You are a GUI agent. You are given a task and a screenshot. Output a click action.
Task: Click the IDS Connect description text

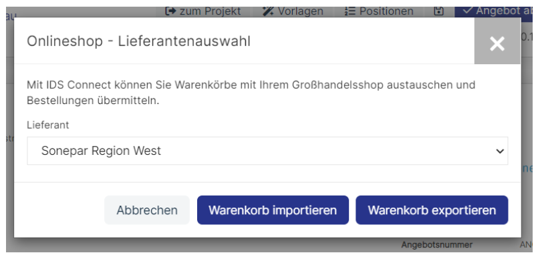coord(251,93)
